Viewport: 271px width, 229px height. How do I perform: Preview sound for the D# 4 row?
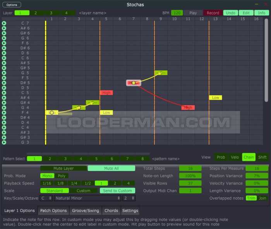tap(4, 118)
